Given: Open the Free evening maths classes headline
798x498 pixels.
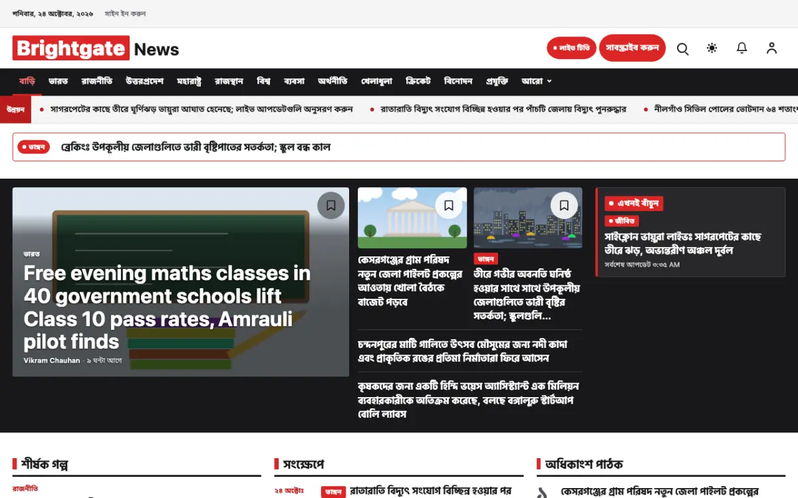Looking at the screenshot, I should 167,307.
